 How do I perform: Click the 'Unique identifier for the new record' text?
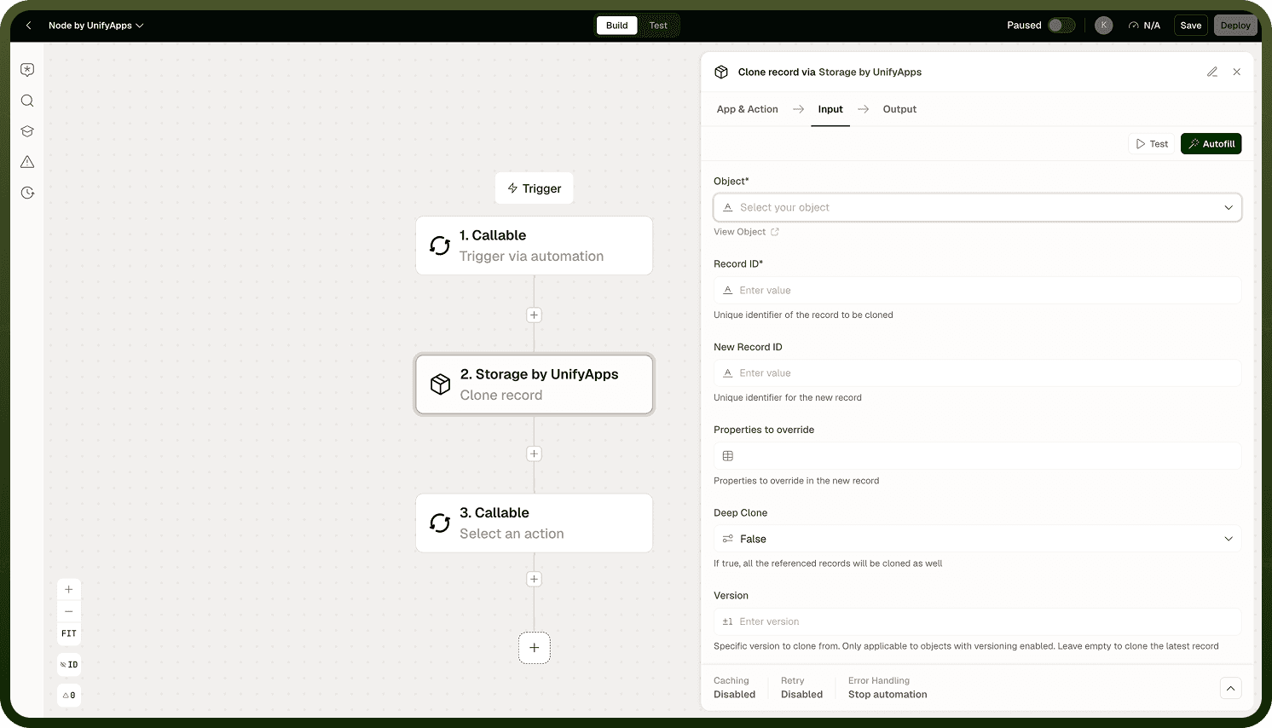[x=788, y=398]
